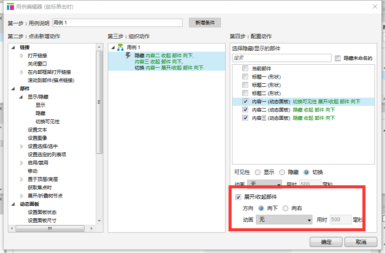Expand the 展开/折叠树节点 node
Screen dimensions: 385x253
tap(22, 196)
